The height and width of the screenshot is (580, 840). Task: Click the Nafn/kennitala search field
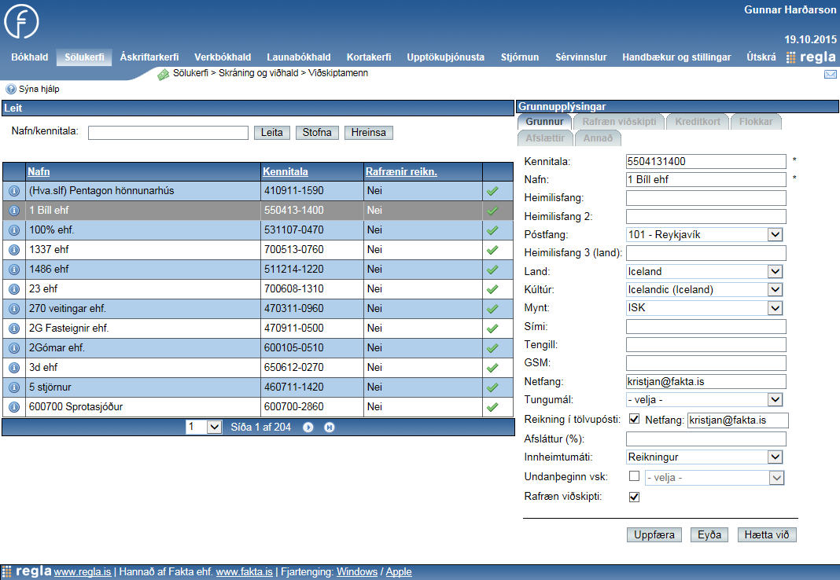[x=168, y=133]
